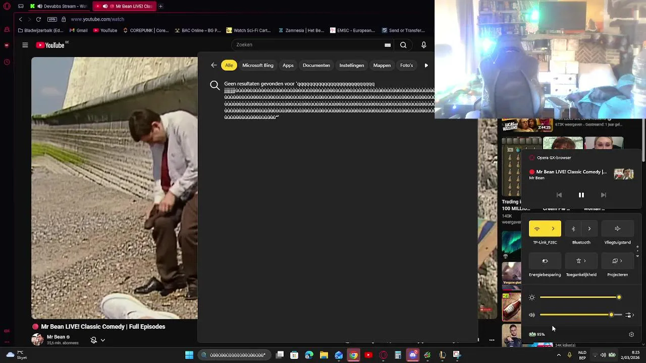Expand the Wi-Fi networks list arrow
Viewport: 646px width, 363px height.
coord(553,229)
